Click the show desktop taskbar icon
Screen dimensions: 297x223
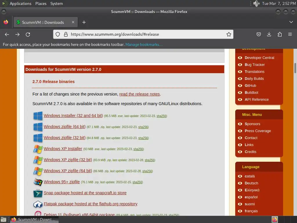click(3, 220)
